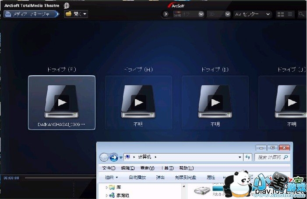Open the AV センター dropdown
Screen dimensions: 307x199
pos(253,14)
